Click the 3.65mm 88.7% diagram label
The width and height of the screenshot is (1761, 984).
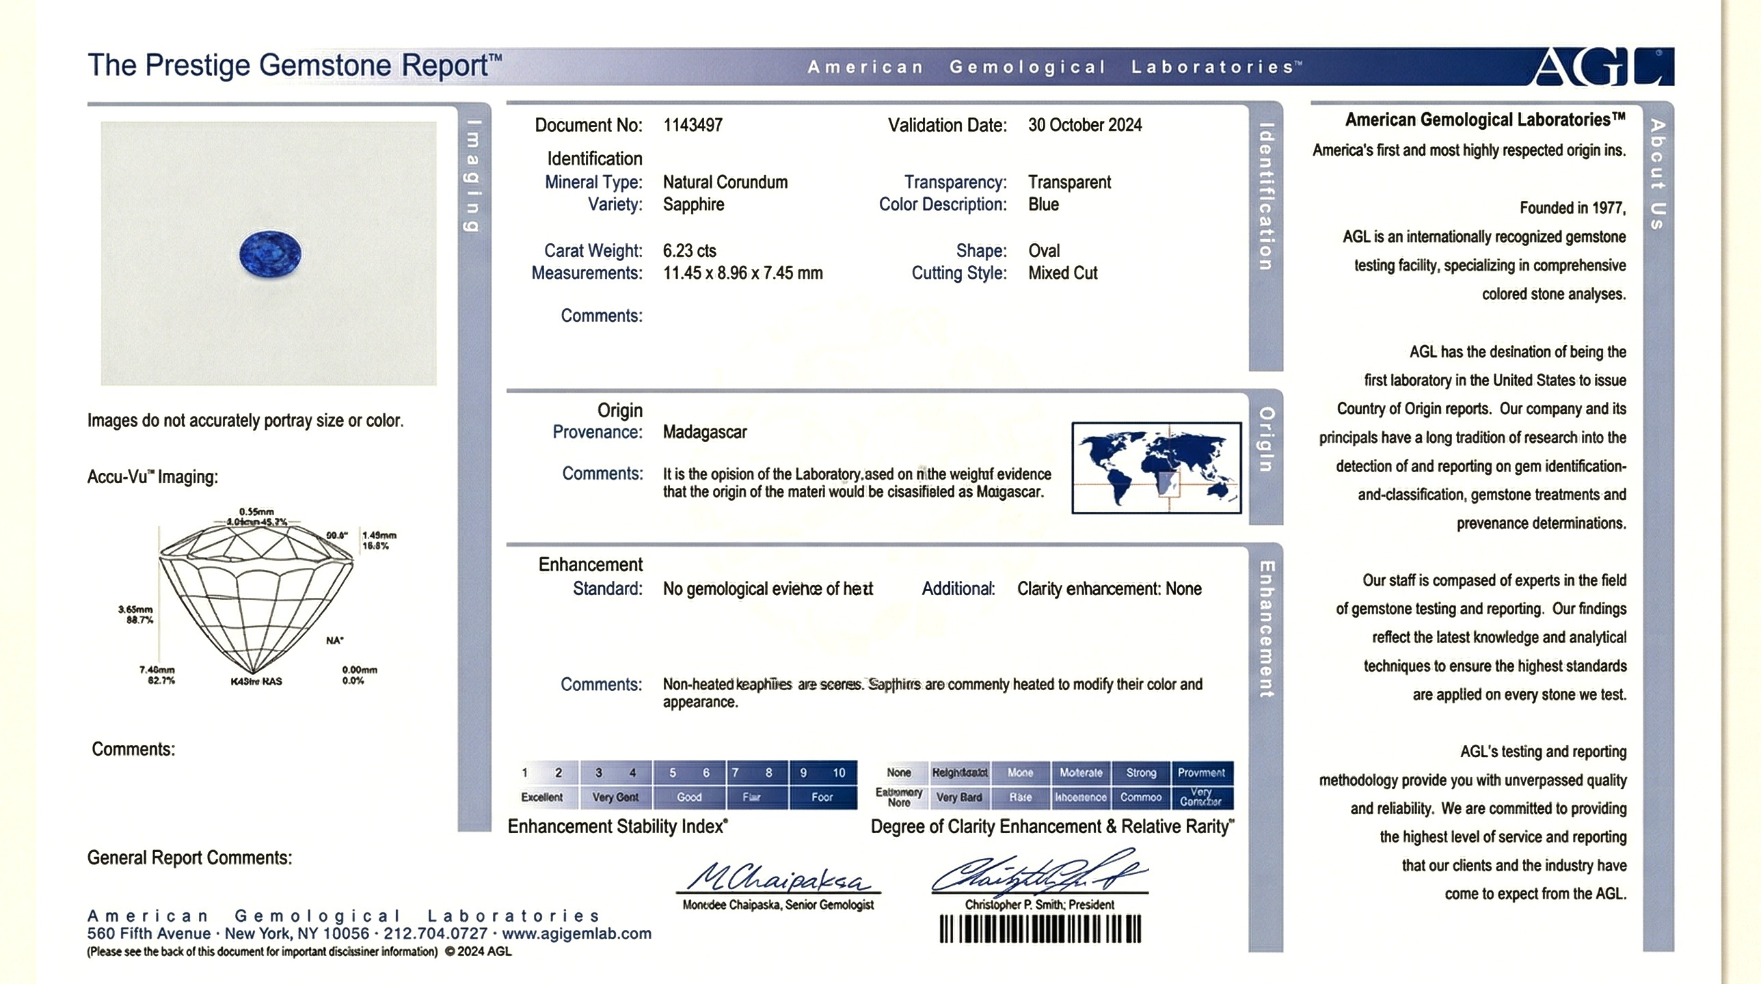(135, 614)
